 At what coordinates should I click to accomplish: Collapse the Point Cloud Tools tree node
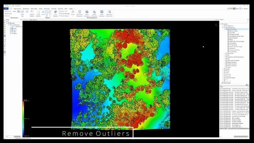[x=225, y=29]
